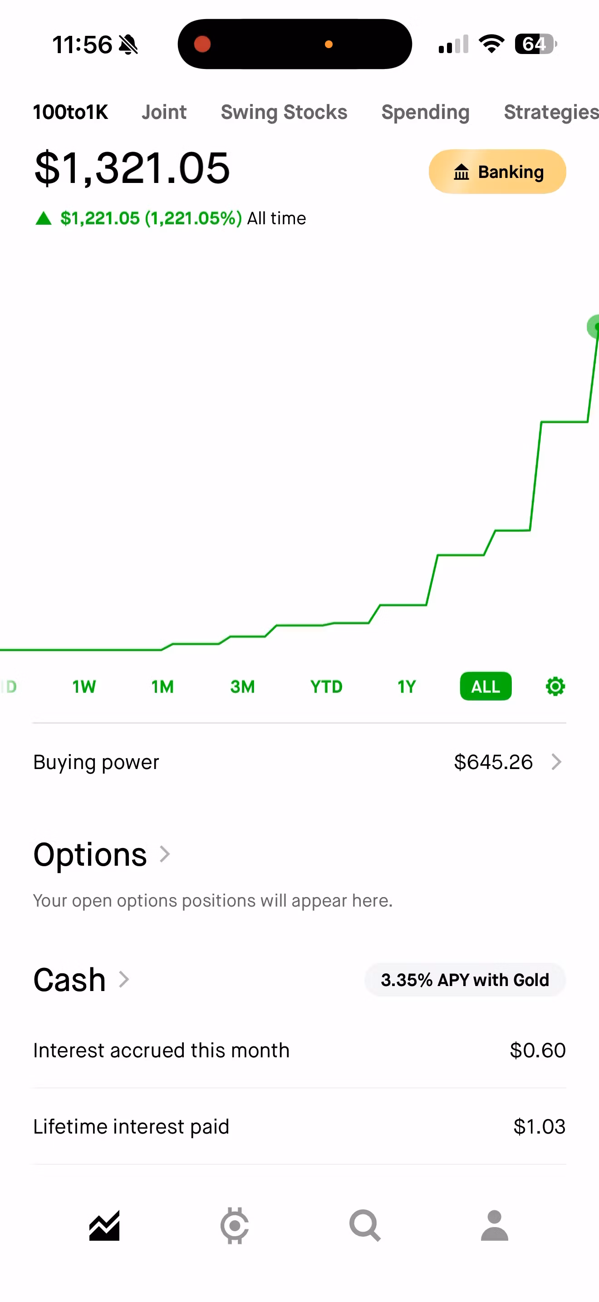
Task: Tap the green chart end-point marker
Action: click(x=594, y=326)
